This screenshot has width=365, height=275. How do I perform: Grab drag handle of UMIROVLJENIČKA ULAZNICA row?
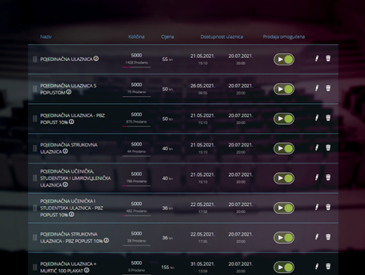[x=35, y=178]
